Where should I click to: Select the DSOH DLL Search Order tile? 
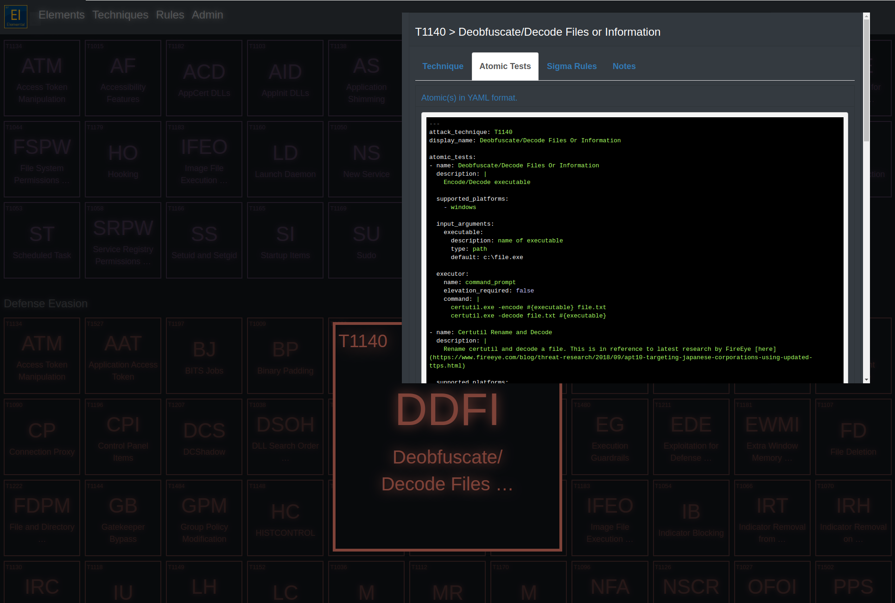click(286, 437)
